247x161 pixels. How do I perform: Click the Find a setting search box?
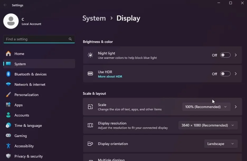point(39,39)
